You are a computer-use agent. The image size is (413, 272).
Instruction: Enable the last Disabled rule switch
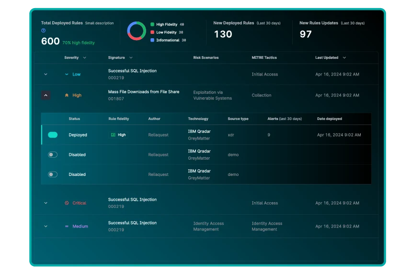[x=53, y=174]
